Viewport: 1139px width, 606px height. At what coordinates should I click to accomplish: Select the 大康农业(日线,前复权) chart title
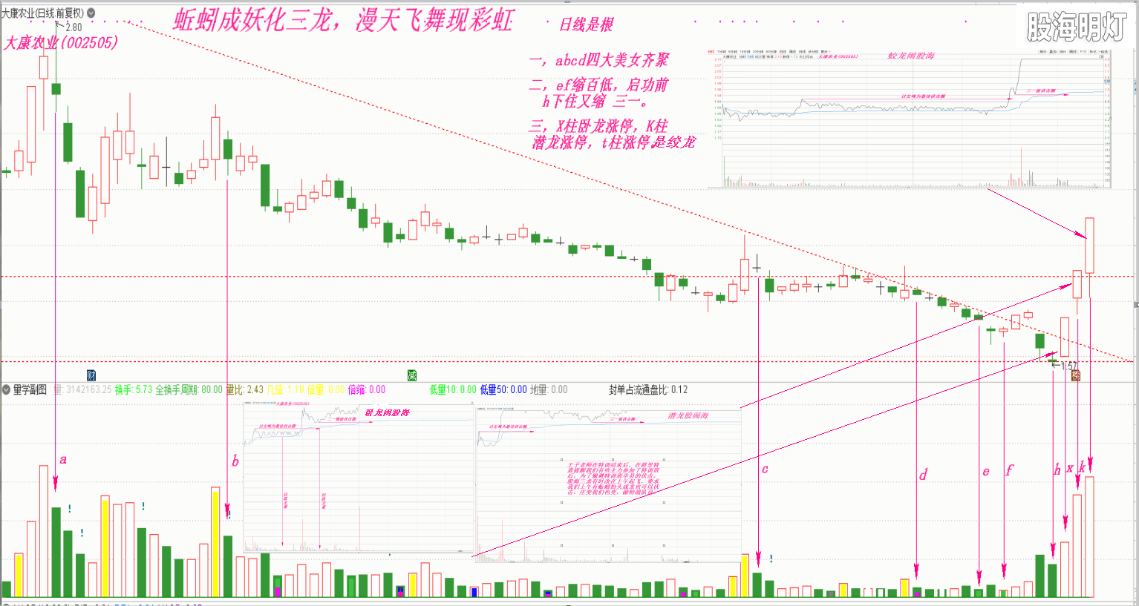pos(43,13)
